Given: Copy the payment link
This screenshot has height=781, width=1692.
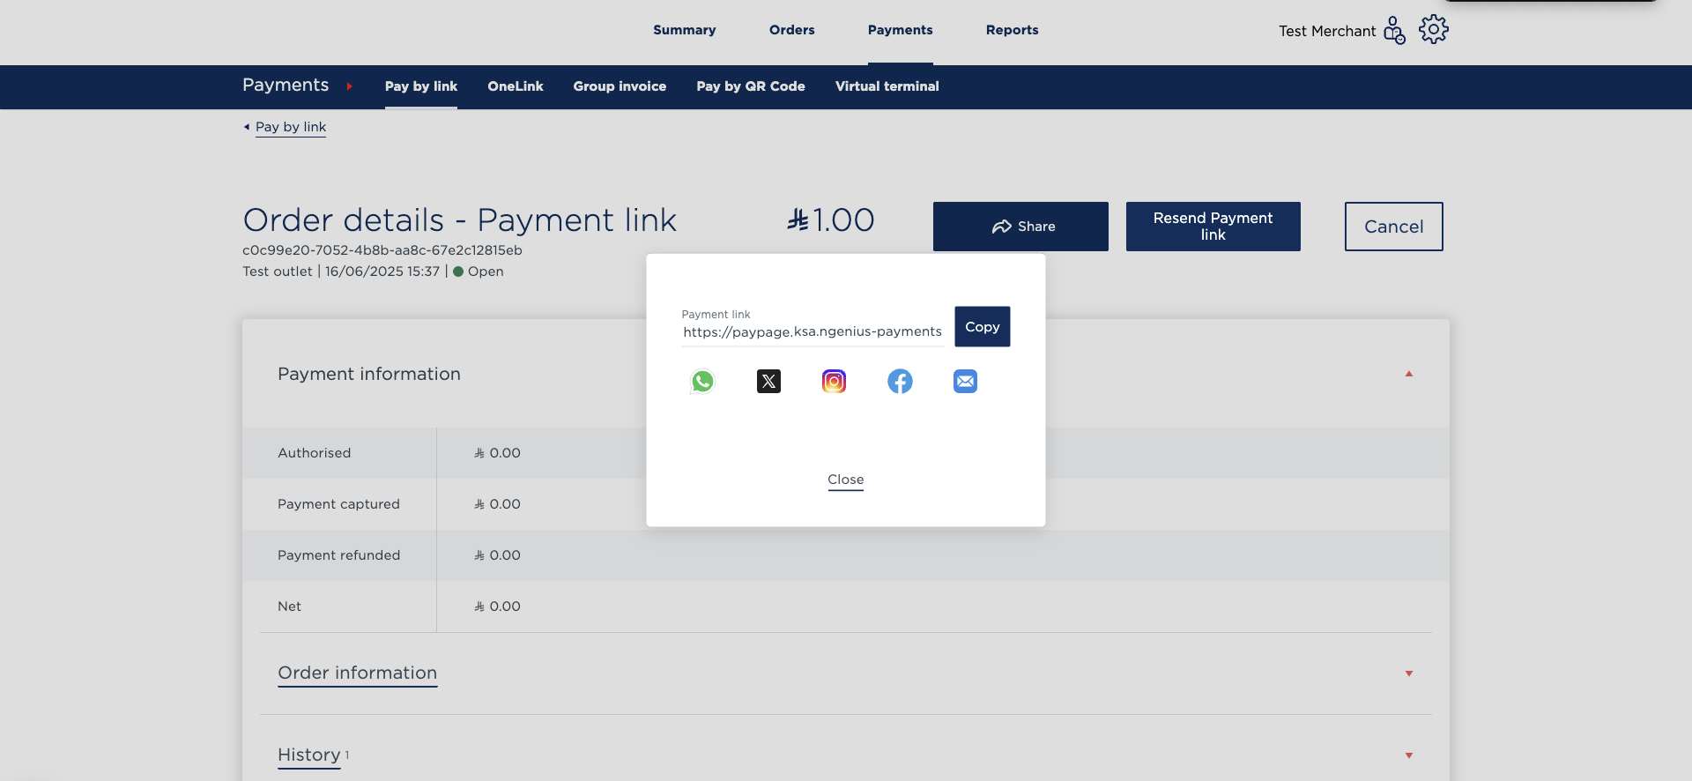Looking at the screenshot, I should click(983, 327).
